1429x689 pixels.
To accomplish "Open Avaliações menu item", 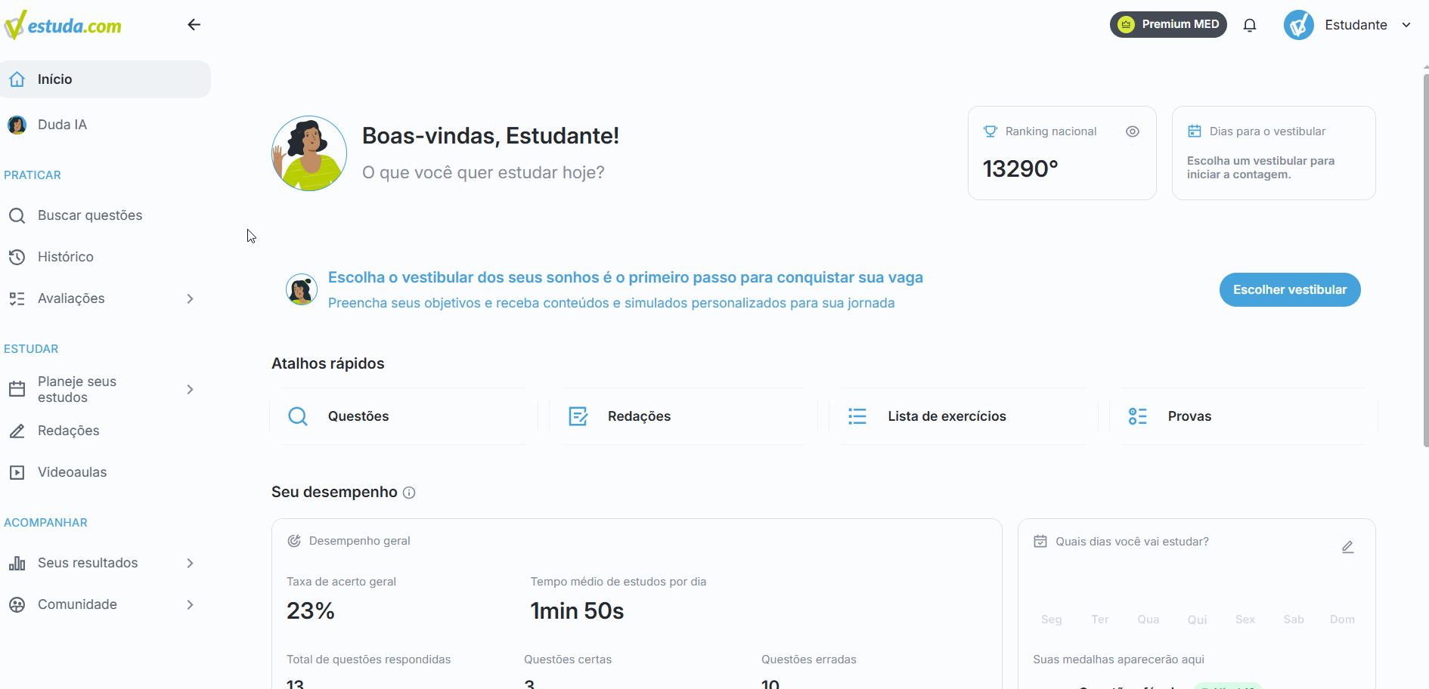I will [71, 298].
